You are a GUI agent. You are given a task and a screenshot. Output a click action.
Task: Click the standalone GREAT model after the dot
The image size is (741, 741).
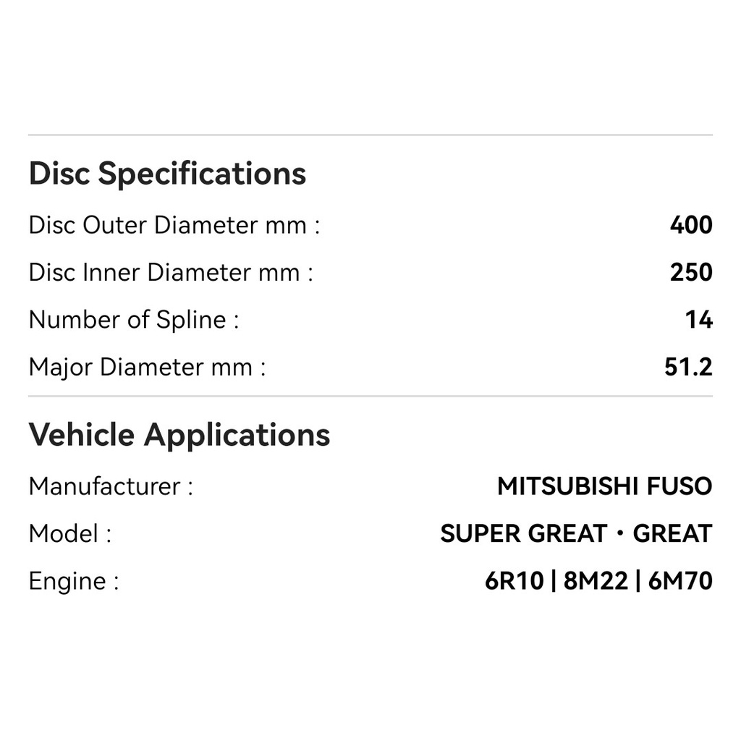pyautogui.click(x=672, y=534)
